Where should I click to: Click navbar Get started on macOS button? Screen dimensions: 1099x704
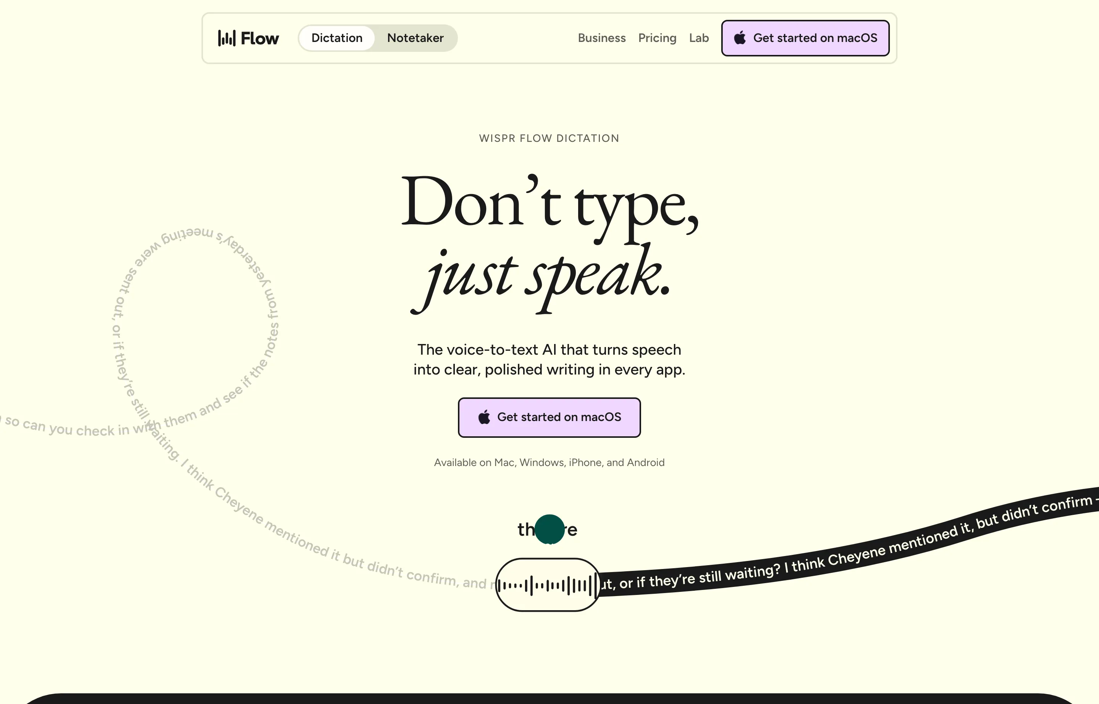[806, 38]
